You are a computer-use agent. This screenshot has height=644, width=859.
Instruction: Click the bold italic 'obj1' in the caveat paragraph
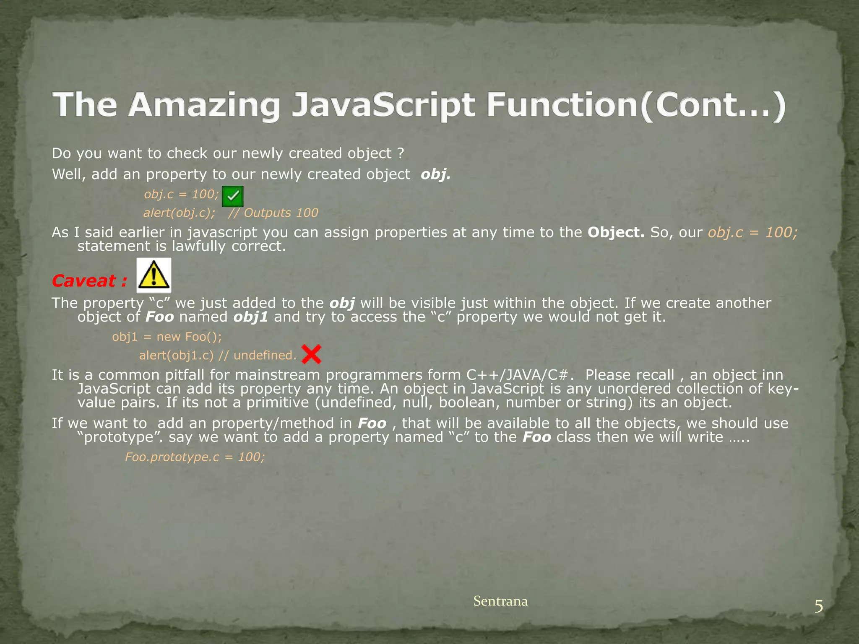[250, 317]
